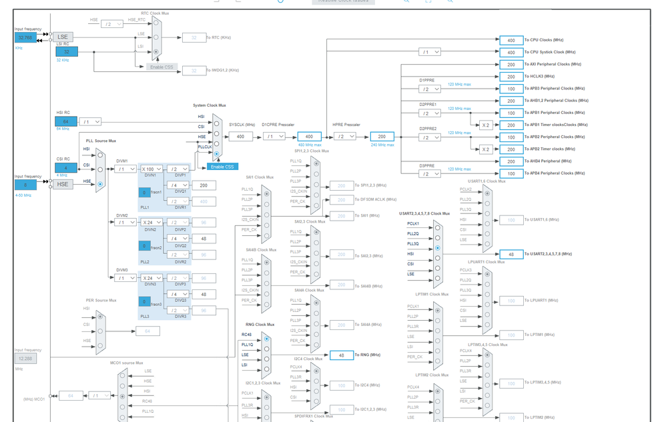Edit the HSE input frequency 8 field

pyautogui.click(x=25, y=185)
